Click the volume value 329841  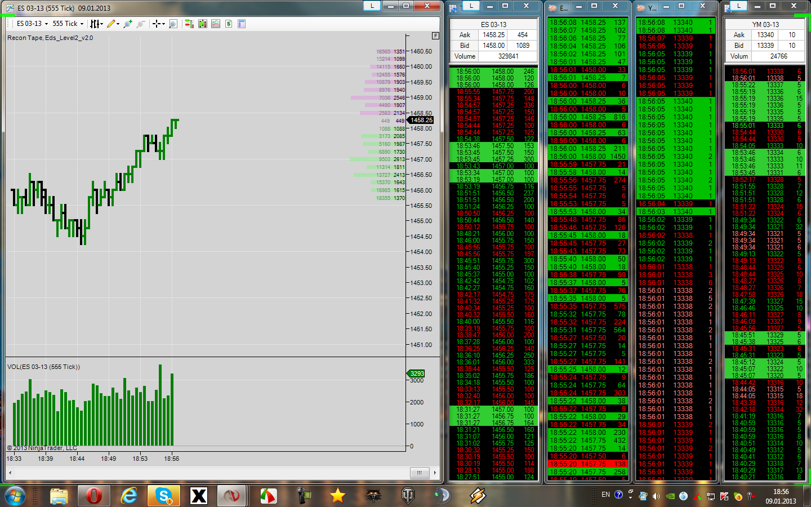tap(508, 56)
